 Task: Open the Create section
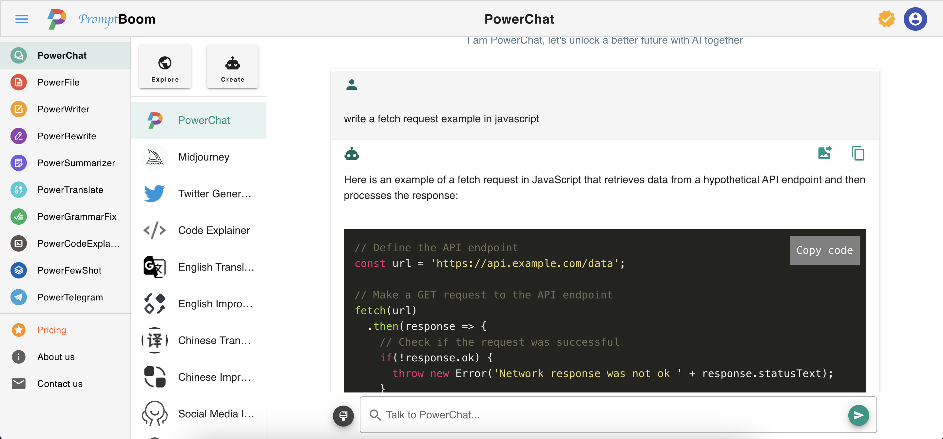tap(232, 66)
